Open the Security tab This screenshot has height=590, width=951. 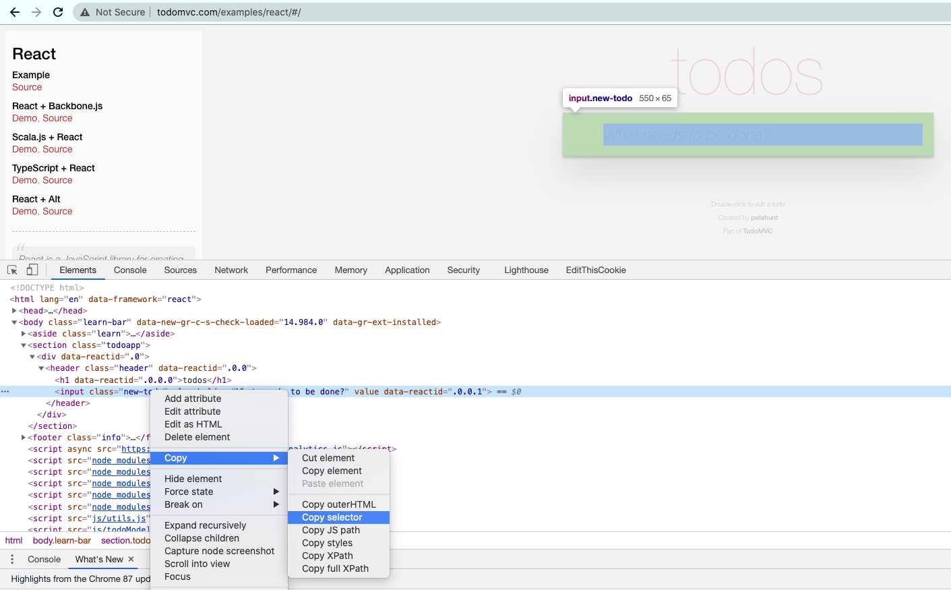pos(464,270)
